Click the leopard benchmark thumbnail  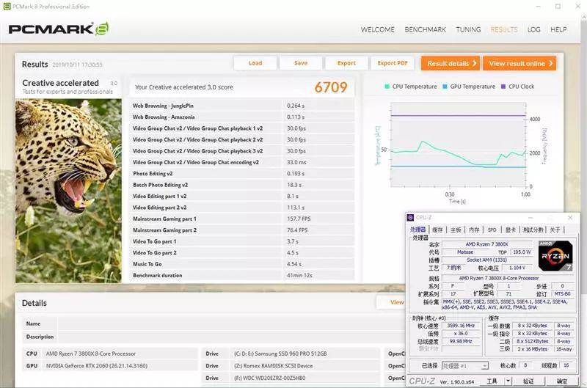tap(68, 191)
